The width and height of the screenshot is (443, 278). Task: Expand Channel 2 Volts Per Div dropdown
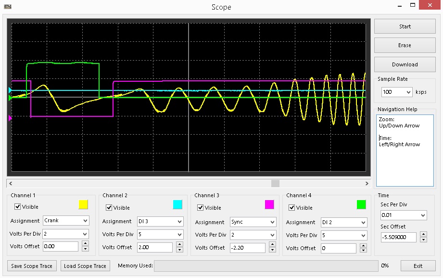pos(160,234)
